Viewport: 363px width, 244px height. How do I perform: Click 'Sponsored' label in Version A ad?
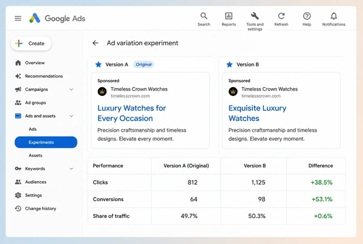[108, 81]
